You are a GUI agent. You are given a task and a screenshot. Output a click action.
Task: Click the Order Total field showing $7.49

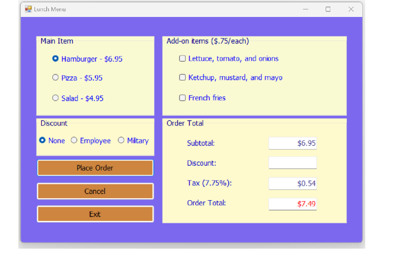(x=293, y=204)
